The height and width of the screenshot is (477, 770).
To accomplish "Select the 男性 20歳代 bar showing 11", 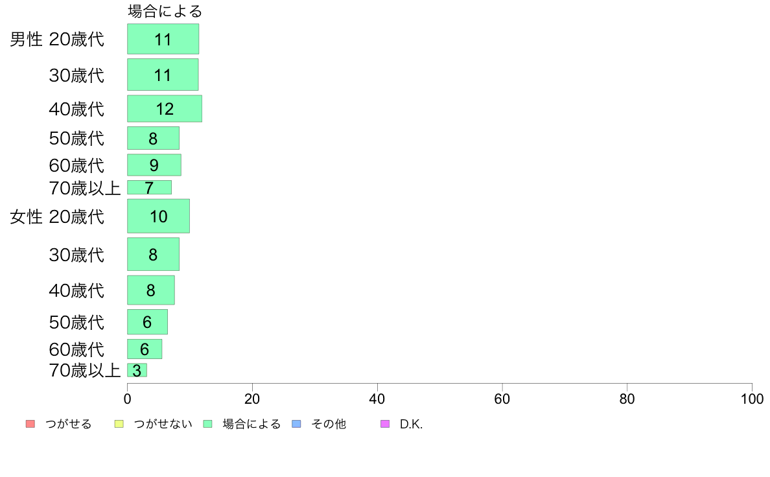I will pos(163,39).
